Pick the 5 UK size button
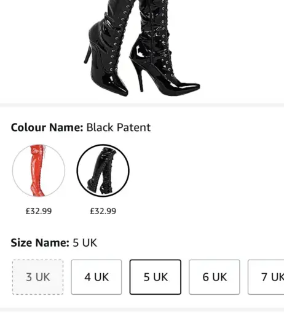Viewport: 284px width, 315px height. tap(156, 277)
